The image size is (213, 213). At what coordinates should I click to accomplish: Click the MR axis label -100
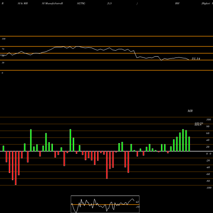(209, 188)
